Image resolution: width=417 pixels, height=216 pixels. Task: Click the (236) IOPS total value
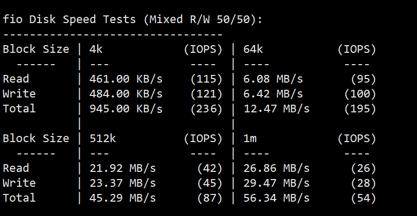click(x=206, y=109)
